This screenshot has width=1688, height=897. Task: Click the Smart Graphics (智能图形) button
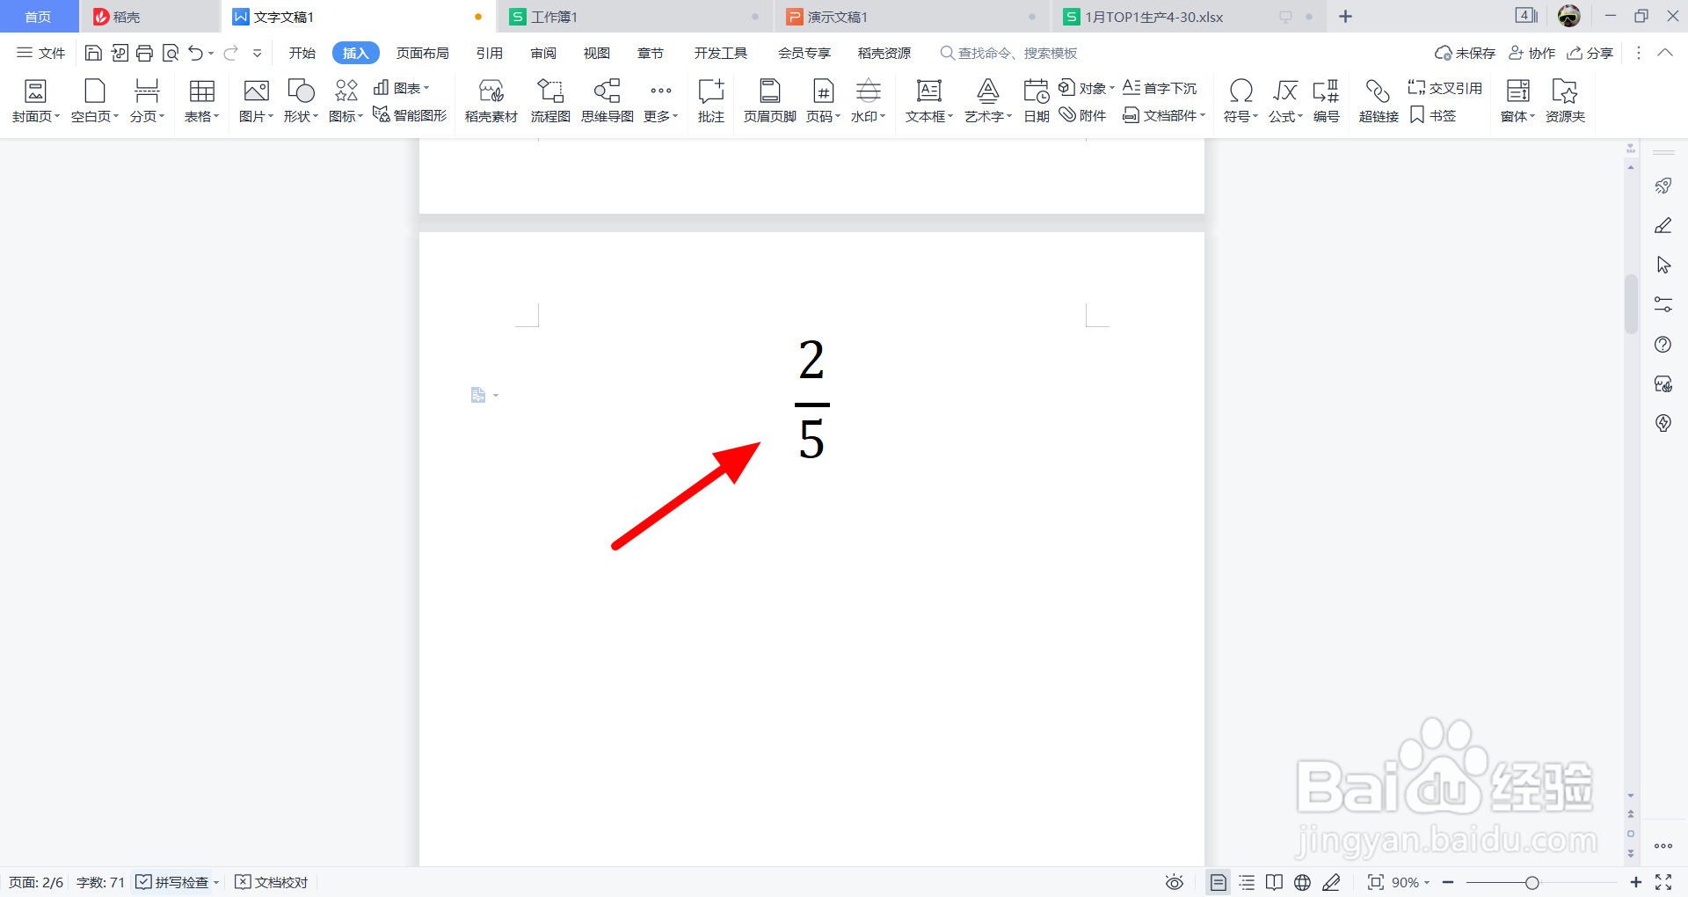click(x=411, y=115)
